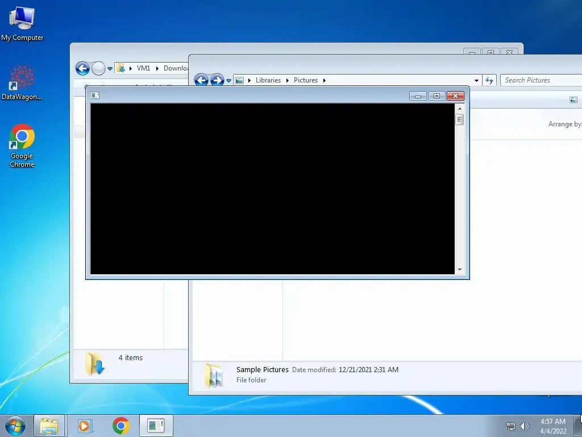Click the '4 items' status text
This screenshot has height=437, width=582.
coord(131,358)
